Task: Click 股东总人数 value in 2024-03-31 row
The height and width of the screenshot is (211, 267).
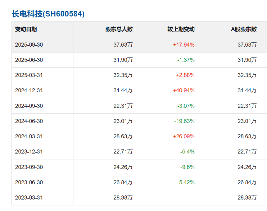Action: 123,136
